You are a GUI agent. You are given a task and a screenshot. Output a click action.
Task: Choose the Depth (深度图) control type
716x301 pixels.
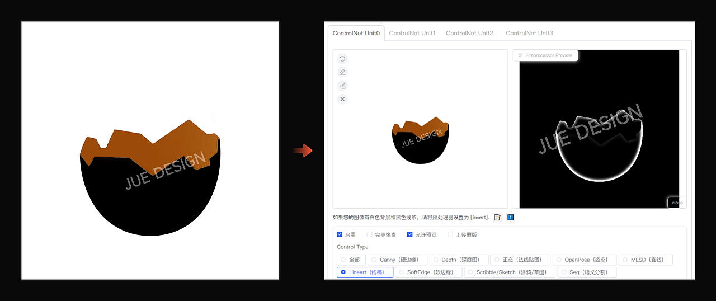459,260
